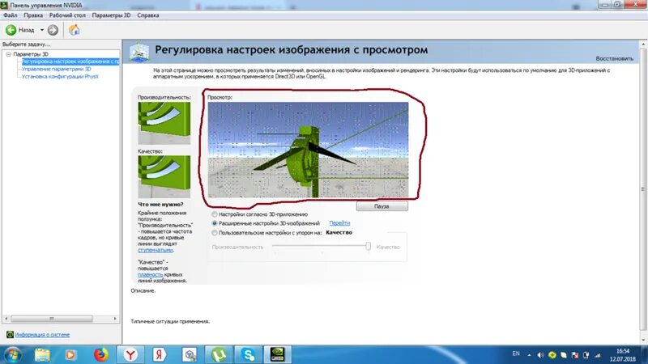Click the Восстановить link
The image size is (648, 364).
tap(614, 58)
